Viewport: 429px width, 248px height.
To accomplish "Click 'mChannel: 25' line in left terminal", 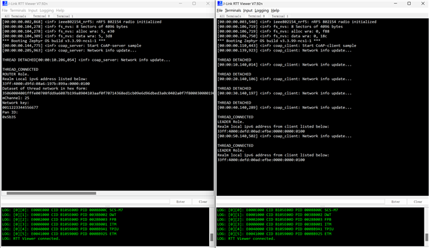I will (15, 98).
